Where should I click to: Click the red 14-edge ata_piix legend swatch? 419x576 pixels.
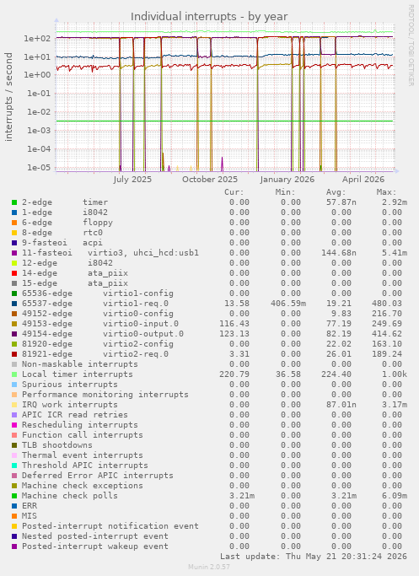click(x=14, y=273)
